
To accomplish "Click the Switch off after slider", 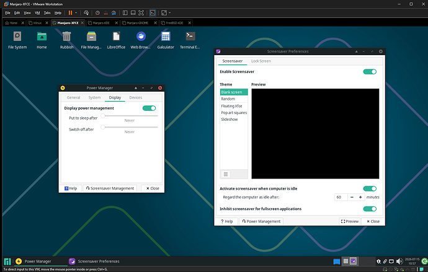I will (130, 127).
